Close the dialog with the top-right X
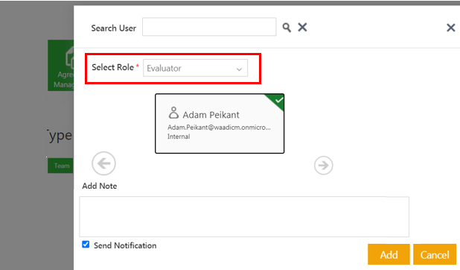The width and height of the screenshot is (460, 270). pos(450,28)
